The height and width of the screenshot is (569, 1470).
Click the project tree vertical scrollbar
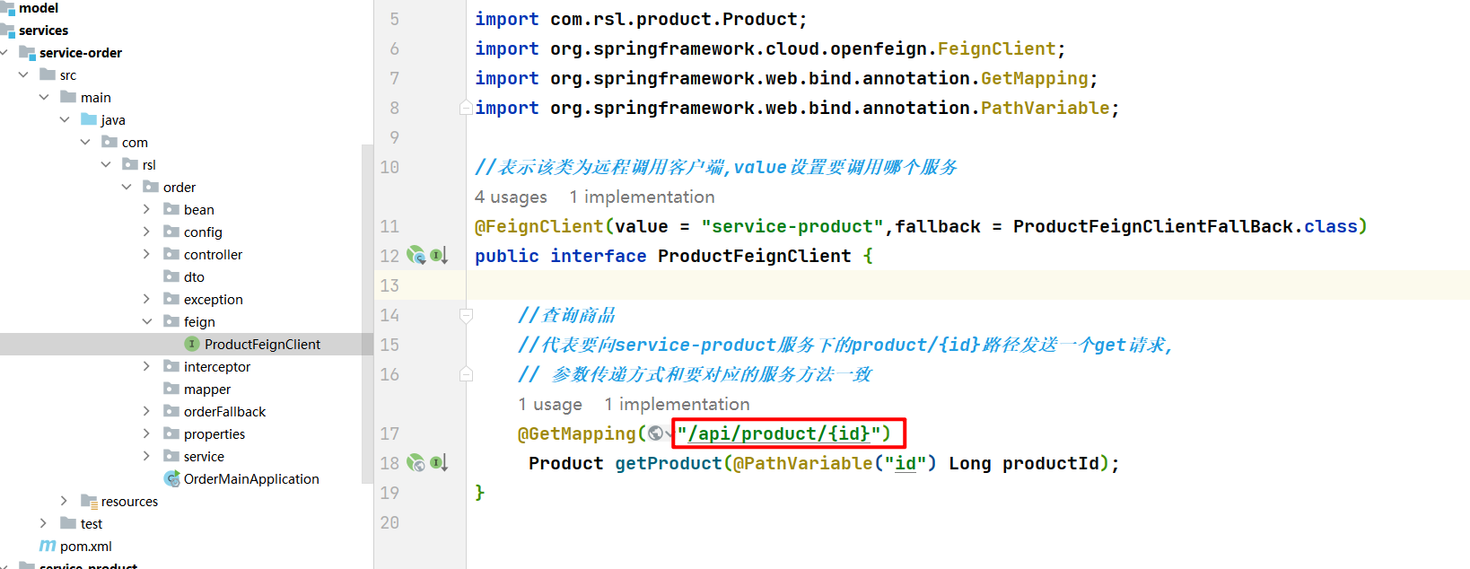click(367, 314)
